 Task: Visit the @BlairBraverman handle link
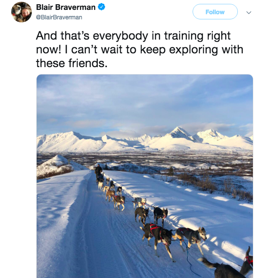[x=59, y=17]
